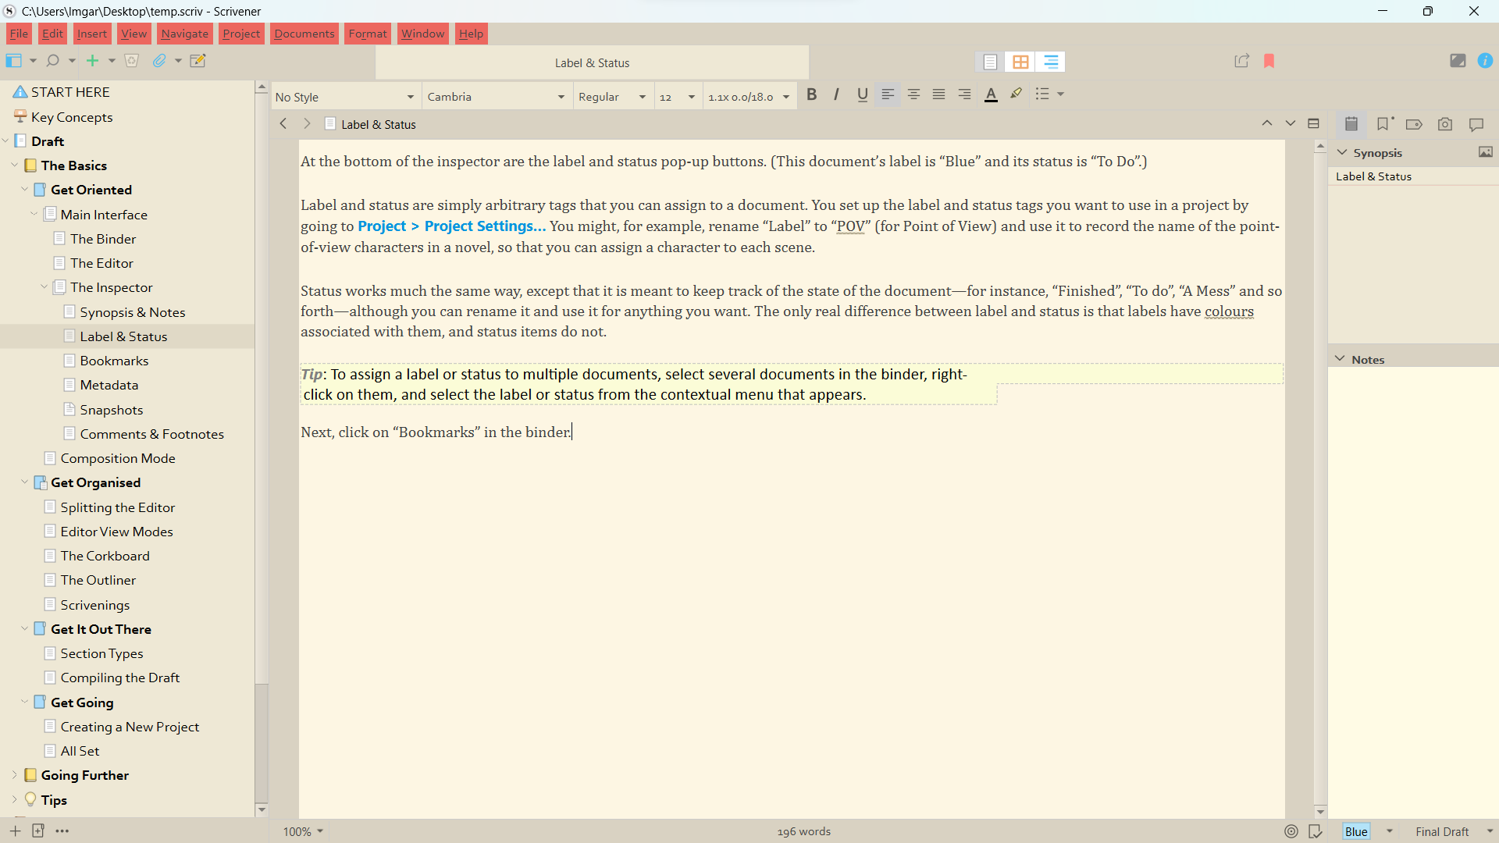Image resolution: width=1499 pixels, height=843 pixels.
Task: Switch editor to corkboard view mode
Action: tap(1021, 62)
